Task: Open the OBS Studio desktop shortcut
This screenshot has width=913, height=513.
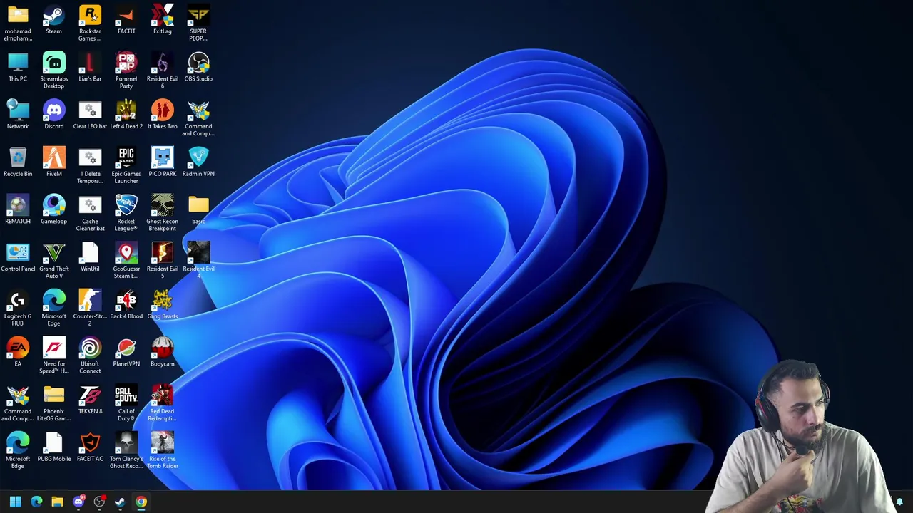Action: point(198,67)
